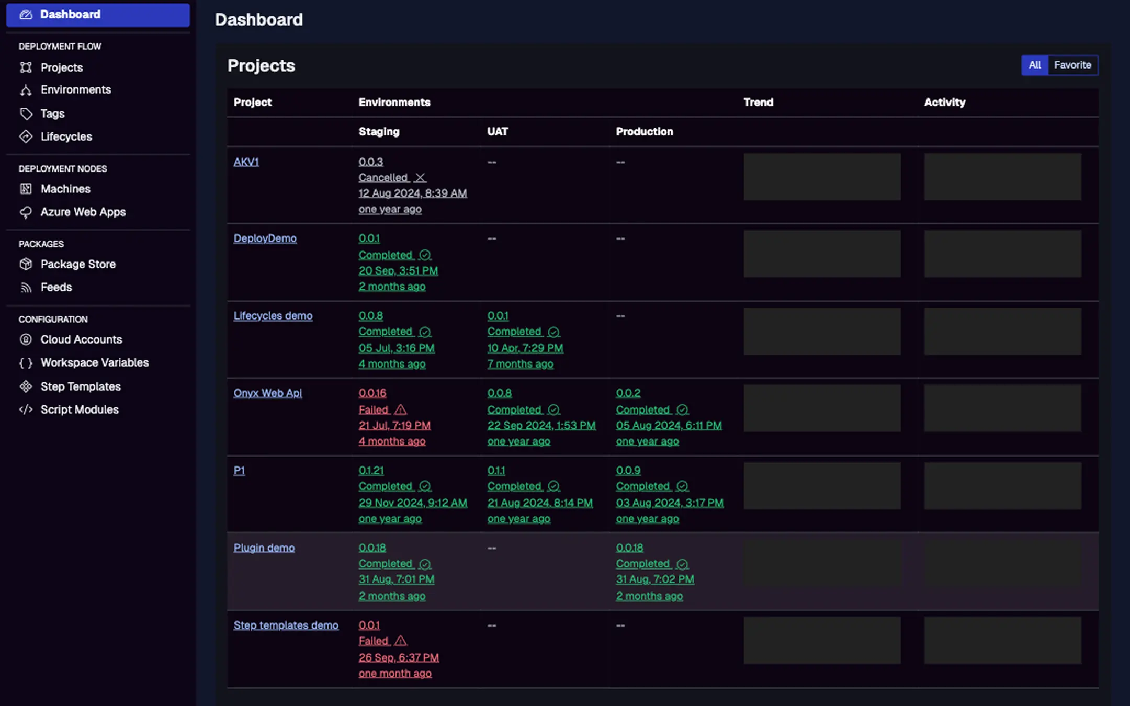
Task: Open the Plugin demo project
Action: tap(264, 548)
